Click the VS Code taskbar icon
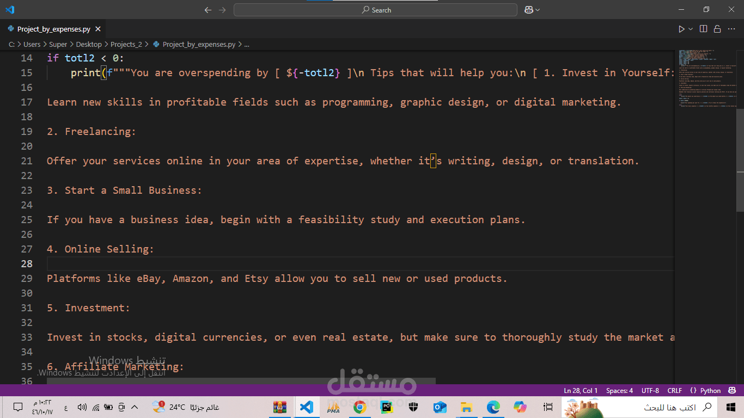Viewport: 744px width, 418px height. (x=307, y=407)
